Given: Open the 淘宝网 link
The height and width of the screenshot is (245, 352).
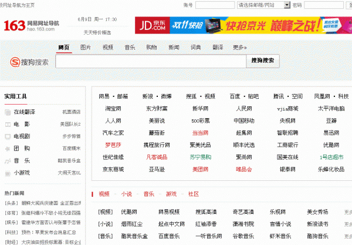Looking at the screenshot, I should [113, 109].
